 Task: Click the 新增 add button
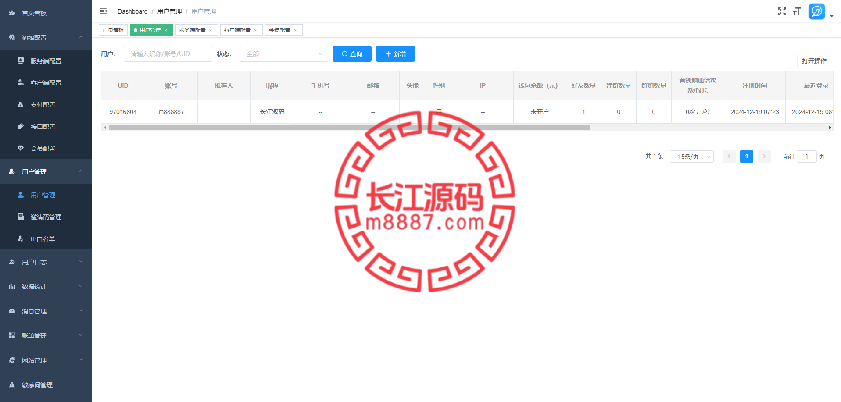pyautogui.click(x=395, y=54)
